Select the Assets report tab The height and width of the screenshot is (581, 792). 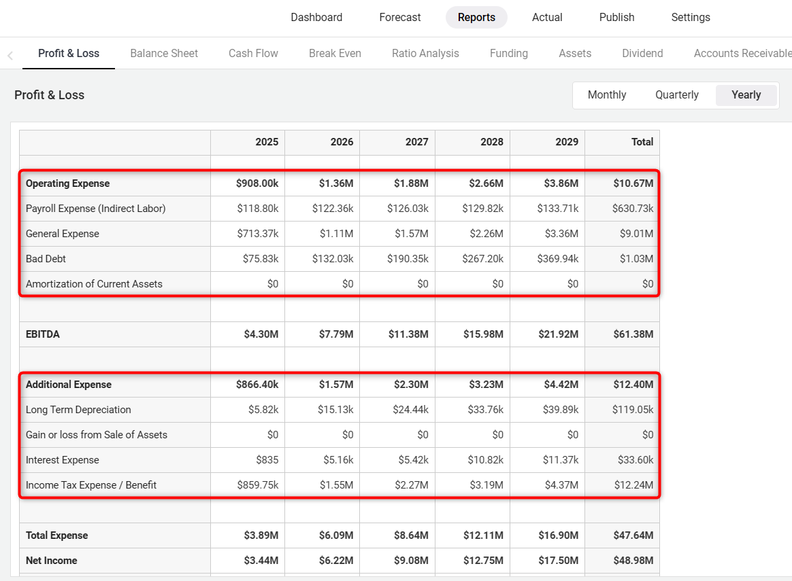[x=575, y=53]
